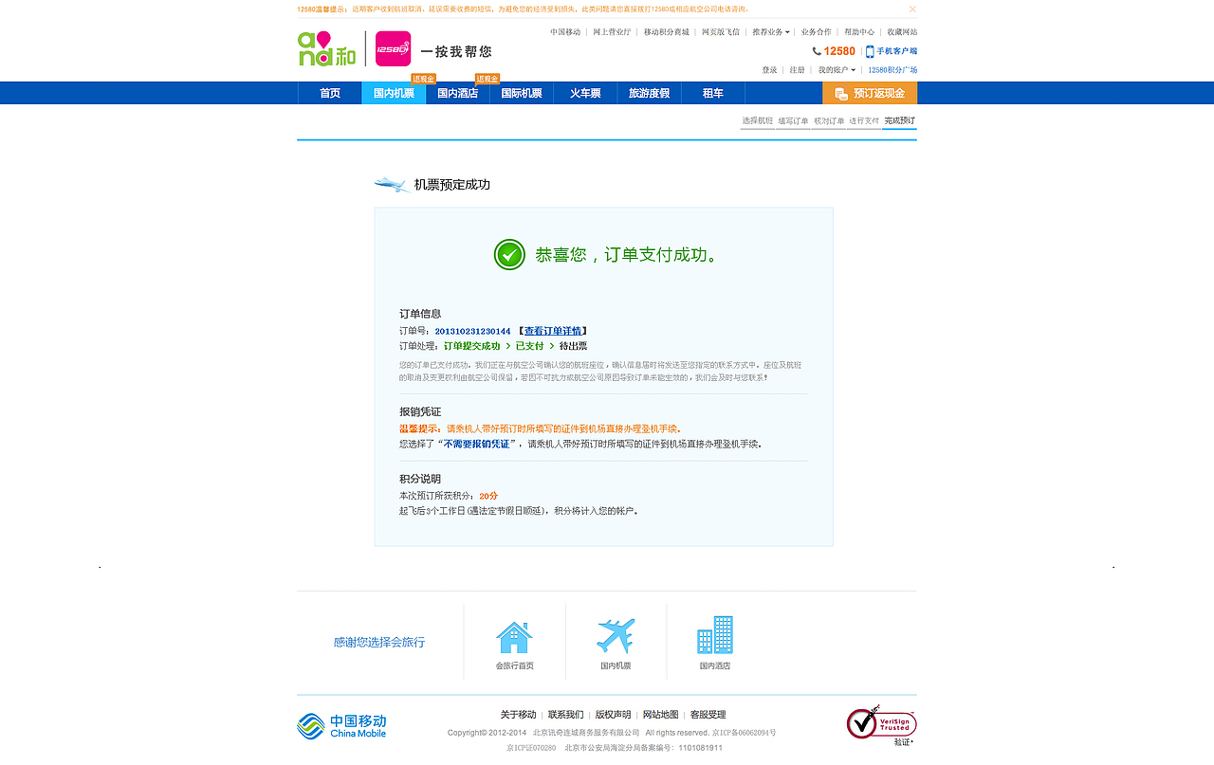Open the 网站地图 sitemap link
The width and height of the screenshot is (1214, 765).
point(659,714)
